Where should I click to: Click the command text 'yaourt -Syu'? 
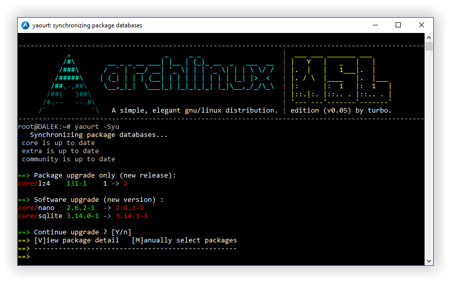click(97, 127)
